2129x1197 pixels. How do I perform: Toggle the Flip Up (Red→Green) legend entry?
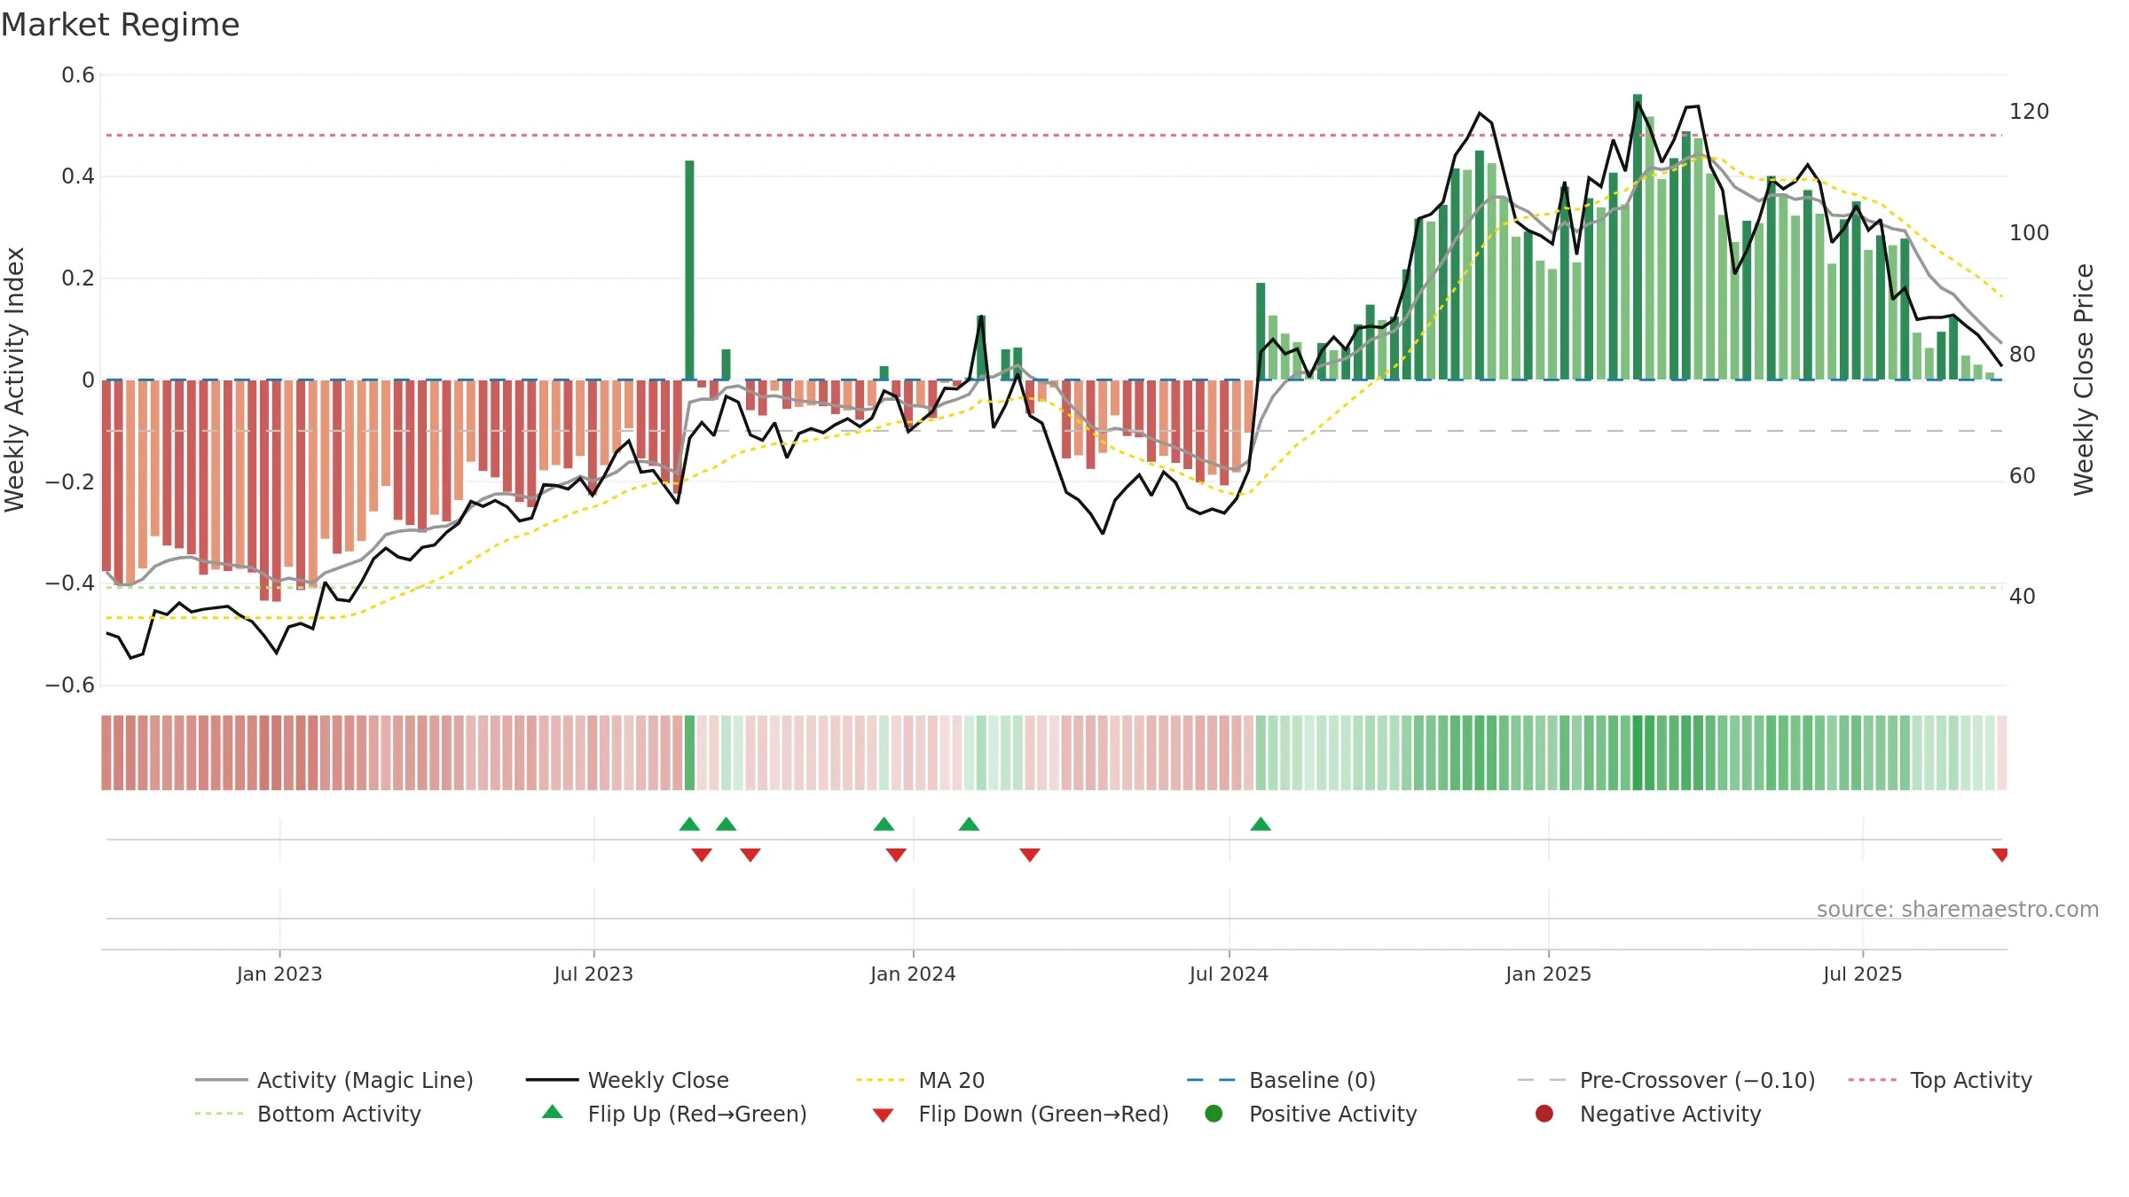(x=674, y=1114)
